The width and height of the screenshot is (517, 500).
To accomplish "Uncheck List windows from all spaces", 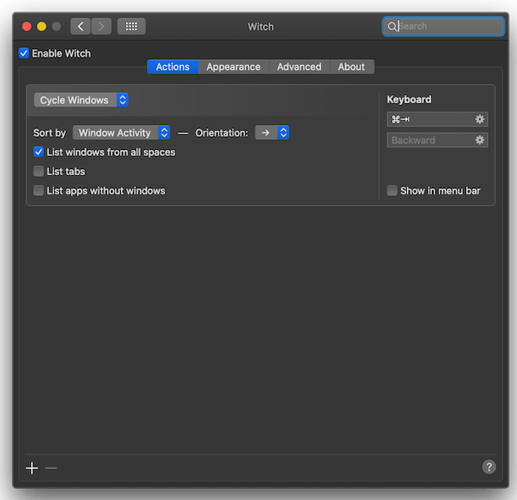I will (x=38, y=152).
